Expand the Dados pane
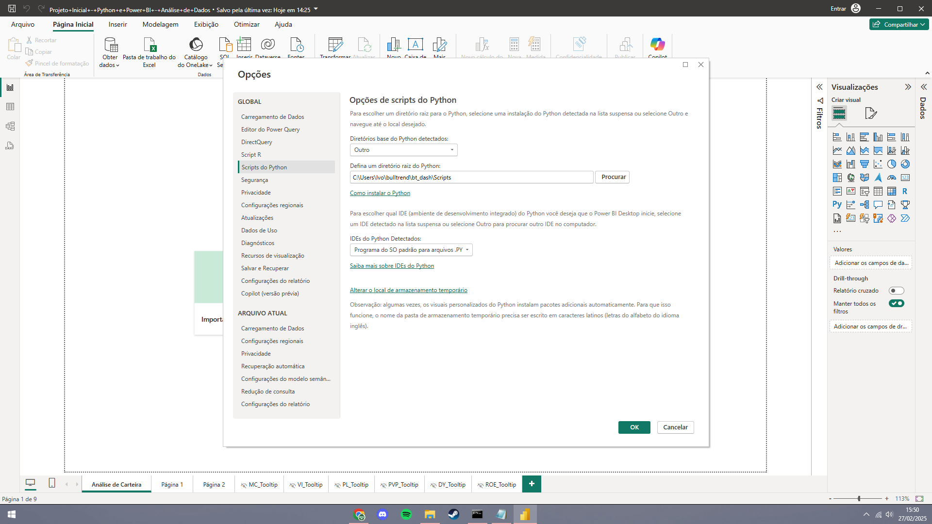Screen dimensions: 932x524 click(x=923, y=87)
